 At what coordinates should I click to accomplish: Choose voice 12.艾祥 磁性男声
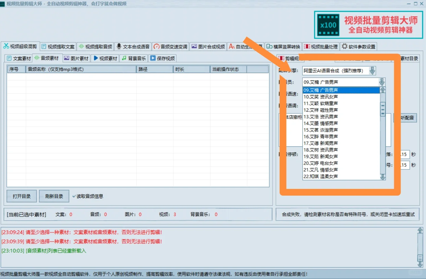[341, 110]
